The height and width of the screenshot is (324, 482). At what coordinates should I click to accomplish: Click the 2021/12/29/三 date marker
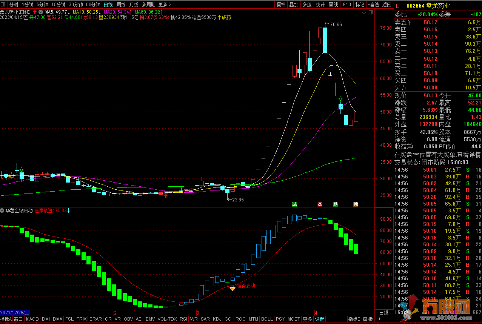pyautogui.click(x=15, y=313)
